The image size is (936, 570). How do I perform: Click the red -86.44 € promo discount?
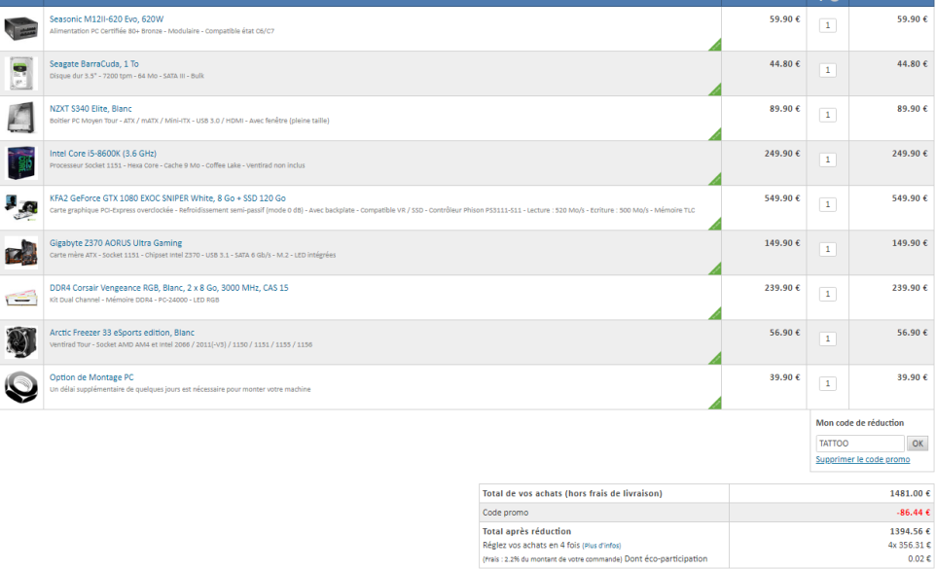[914, 513]
